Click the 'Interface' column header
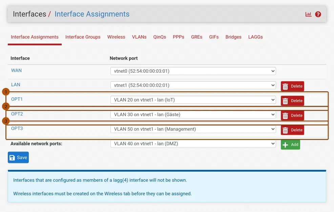 pos(20,58)
